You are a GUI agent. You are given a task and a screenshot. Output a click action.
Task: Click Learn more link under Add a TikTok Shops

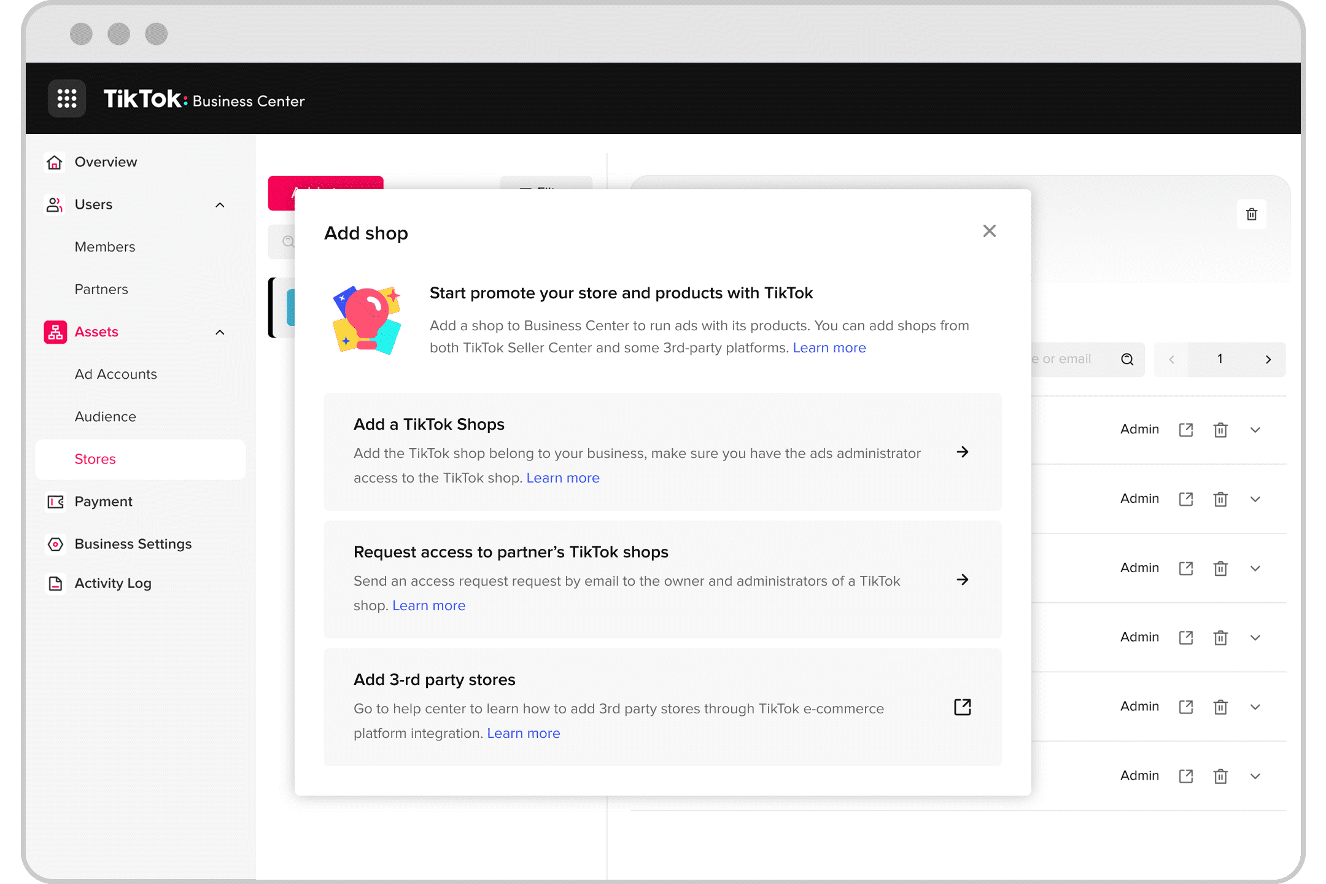562,478
